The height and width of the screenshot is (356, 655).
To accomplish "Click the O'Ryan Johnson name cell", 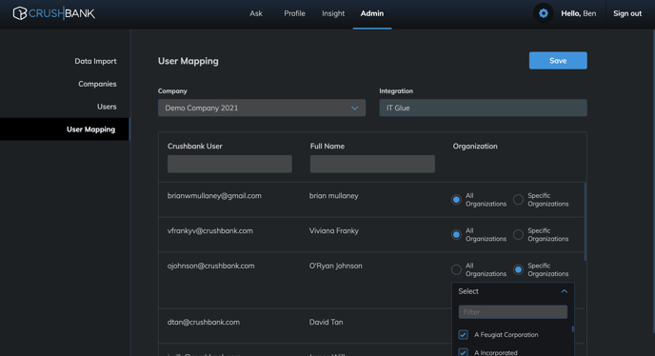I will click(335, 266).
